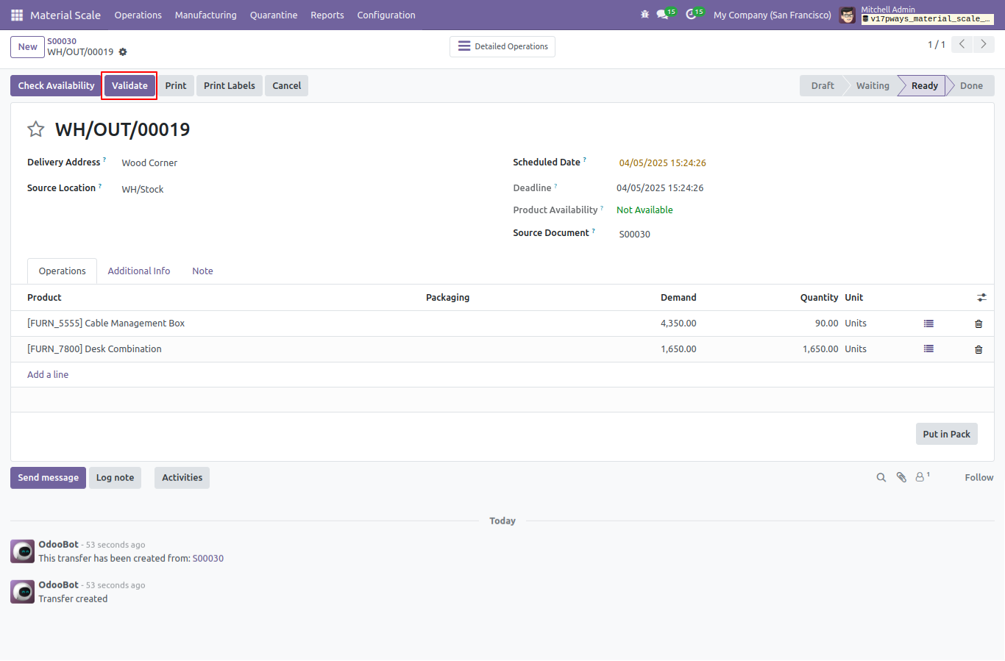Open the column settings adjust icon
This screenshot has width=1005, height=661.
pos(981,298)
